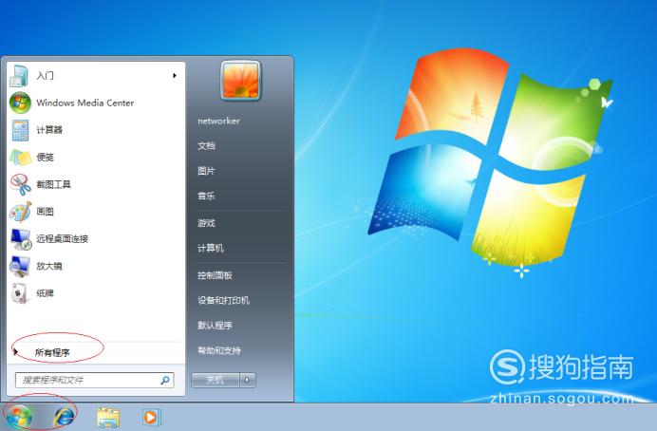Open Windows Explorer folder on taskbar

click(108, 418)
